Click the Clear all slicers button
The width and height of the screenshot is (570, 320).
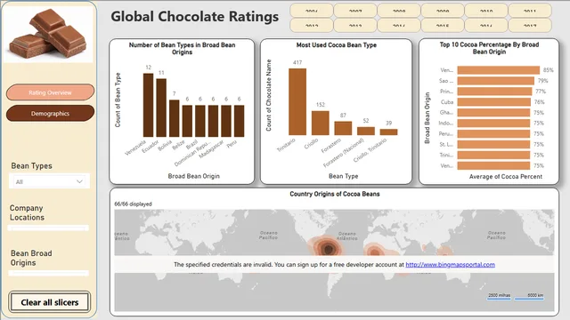[50, 302]
